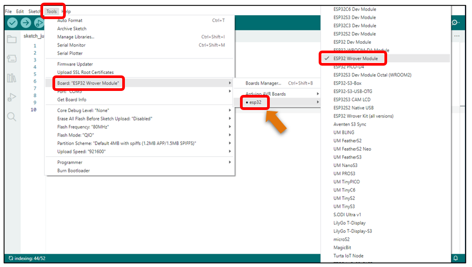Expand Partition Scheme submenu

pos(140,143)
